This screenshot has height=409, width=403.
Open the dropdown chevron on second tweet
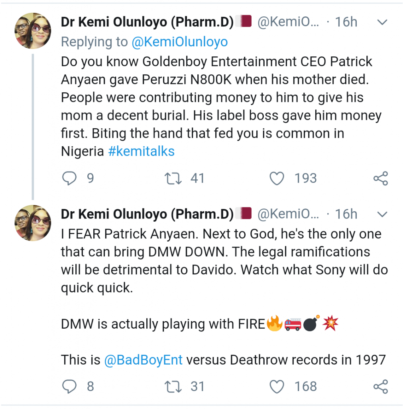(x=382, y=215)
